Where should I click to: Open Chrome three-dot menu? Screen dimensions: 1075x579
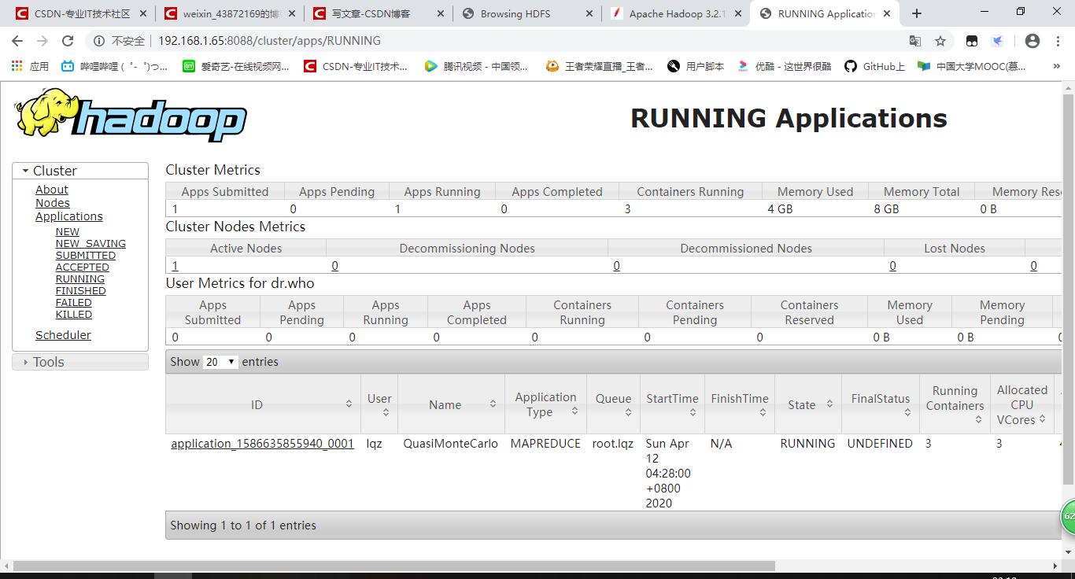(1058, 41)
